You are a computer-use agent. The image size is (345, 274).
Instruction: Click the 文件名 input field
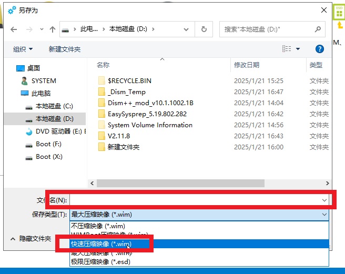tap(195, 200)
